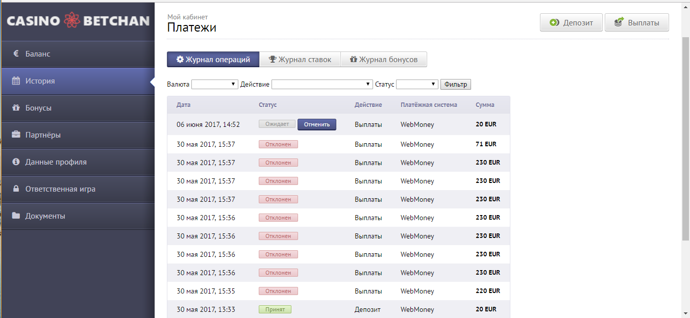Click the folder icon beside Документы
The height and width of the screenshot is (318, 690).
(x=16, y=216)
